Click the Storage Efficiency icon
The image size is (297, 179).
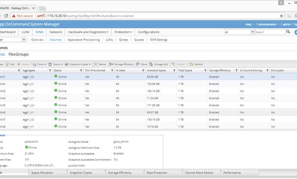click(111, 64)
